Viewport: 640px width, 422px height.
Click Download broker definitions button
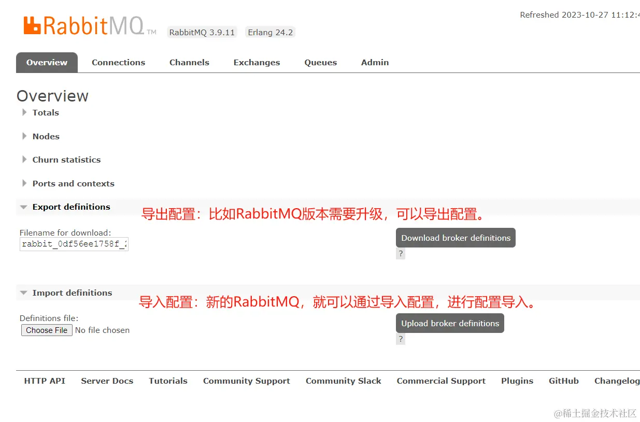pos(456,238)
